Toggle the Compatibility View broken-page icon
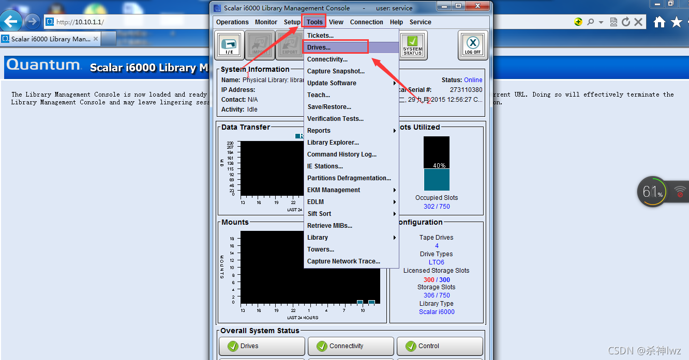689x360 pixels. (613, 22)
